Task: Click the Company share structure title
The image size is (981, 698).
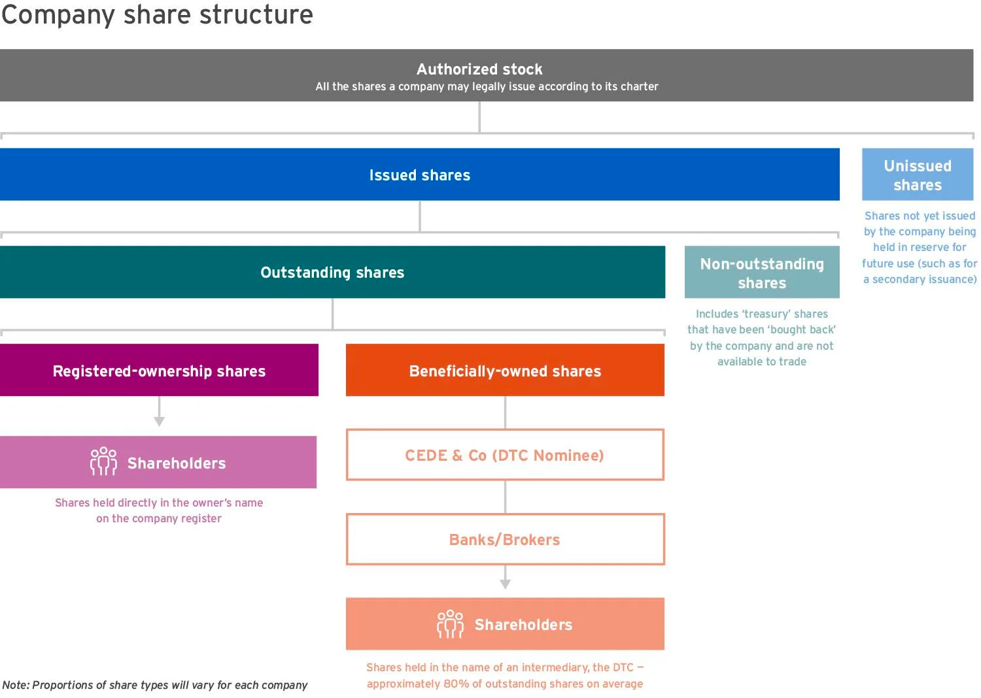Action: pyautogui.click(x=157, y=14)
